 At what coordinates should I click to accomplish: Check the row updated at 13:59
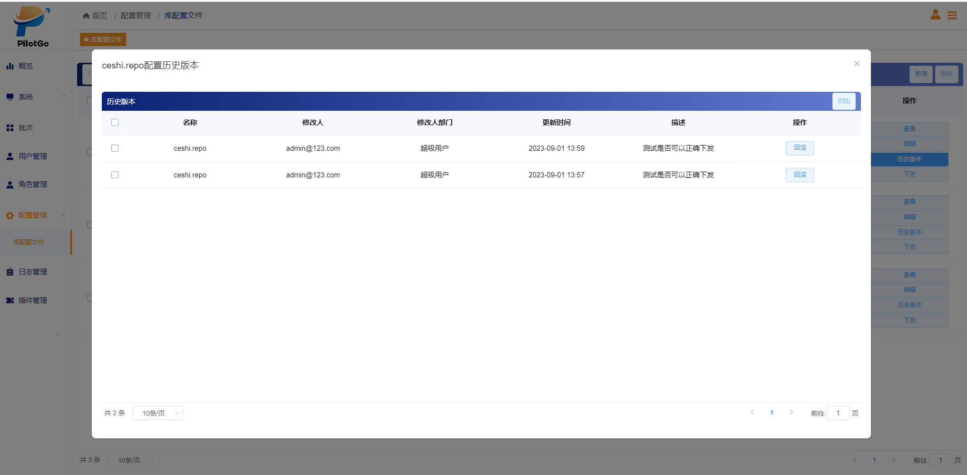pyautogui.click(x=115, y=148)
